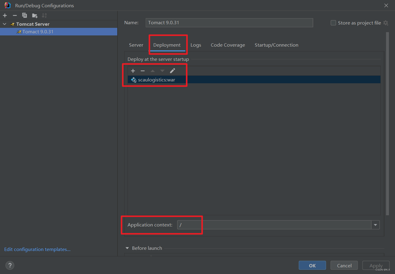Open the Application context dropdown arrow
This screenshot has width=395, height=274.
pos(376,225)
